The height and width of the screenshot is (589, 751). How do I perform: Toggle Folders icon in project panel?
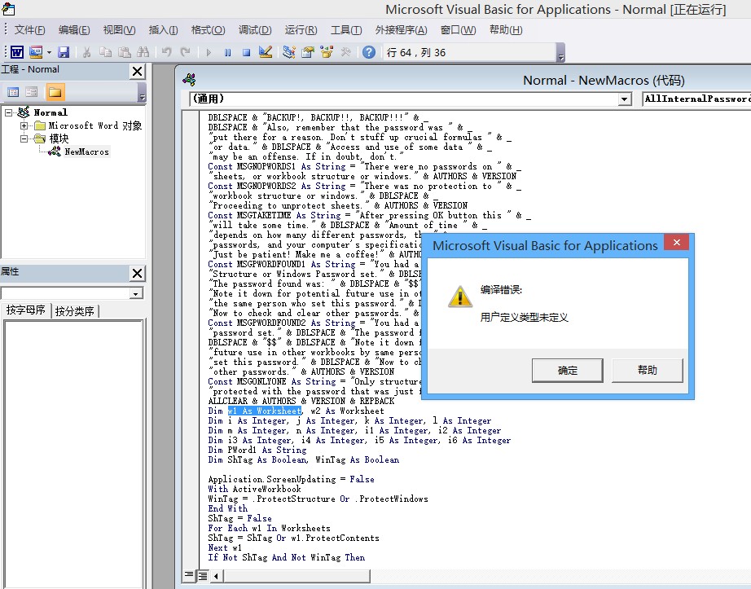pyautogui.click(x=55, y=92)
